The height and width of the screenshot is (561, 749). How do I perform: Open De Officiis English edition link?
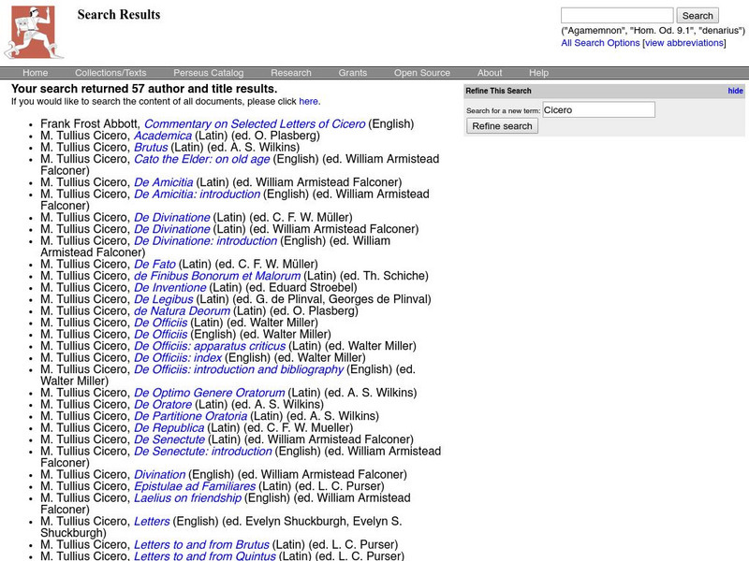(x=160, y=335)
